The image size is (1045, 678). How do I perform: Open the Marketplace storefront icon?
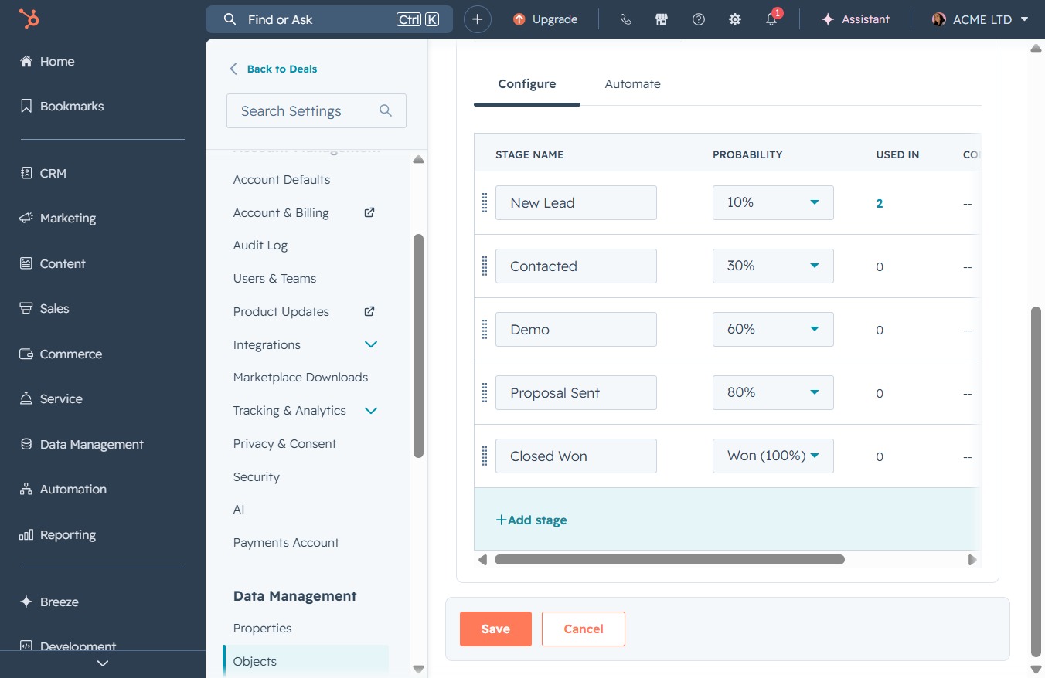[662, 19]
